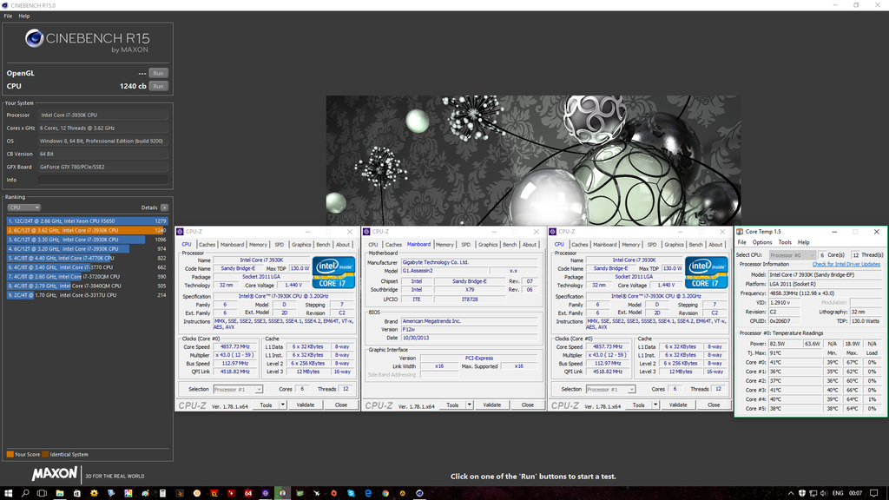889x500 pixels.
Task: Click the Windows Start button
Action: tap(8, 492)
